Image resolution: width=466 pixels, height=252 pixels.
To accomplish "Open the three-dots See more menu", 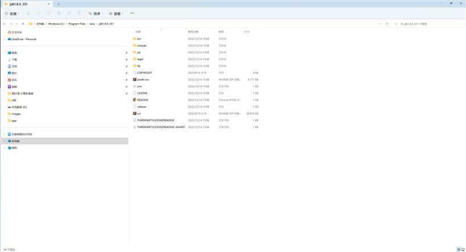I will coord(132,14).
